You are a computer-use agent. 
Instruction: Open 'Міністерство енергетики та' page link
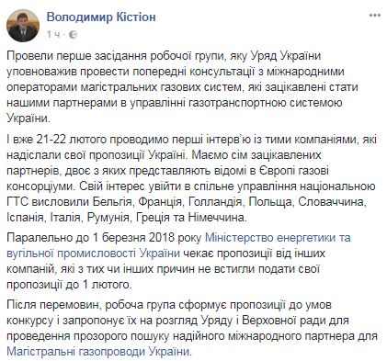coord(278,238)
